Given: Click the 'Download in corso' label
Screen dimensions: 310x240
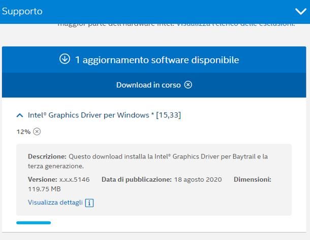Looking at the screenshot, I should (148, 85).
